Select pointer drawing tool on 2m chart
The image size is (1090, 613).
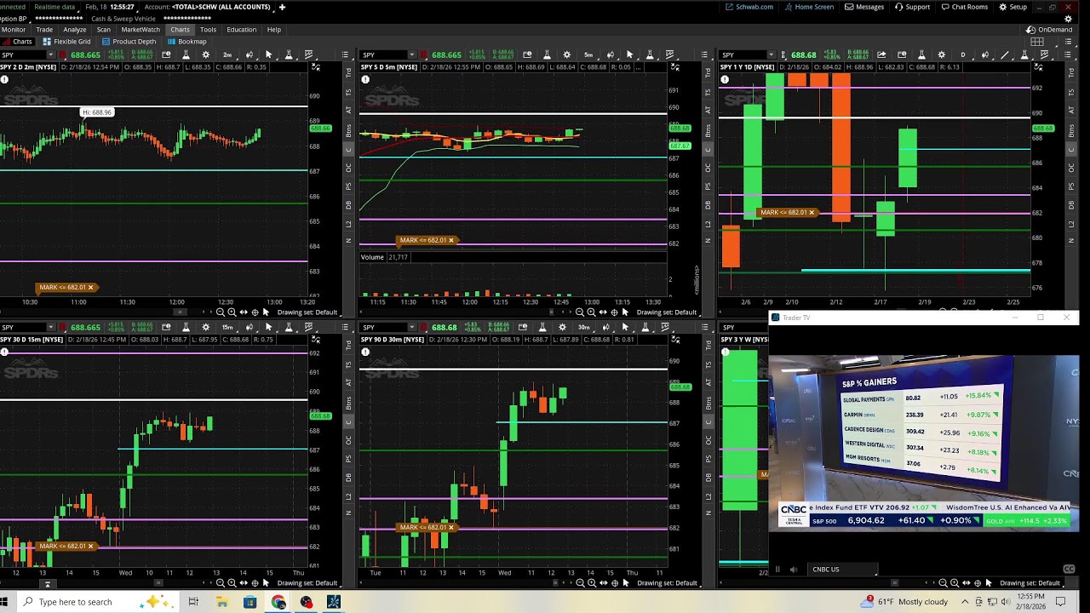(x=268, y=54)
